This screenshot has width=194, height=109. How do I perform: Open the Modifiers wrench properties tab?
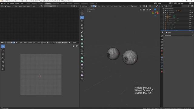click(x=162, y=57)
